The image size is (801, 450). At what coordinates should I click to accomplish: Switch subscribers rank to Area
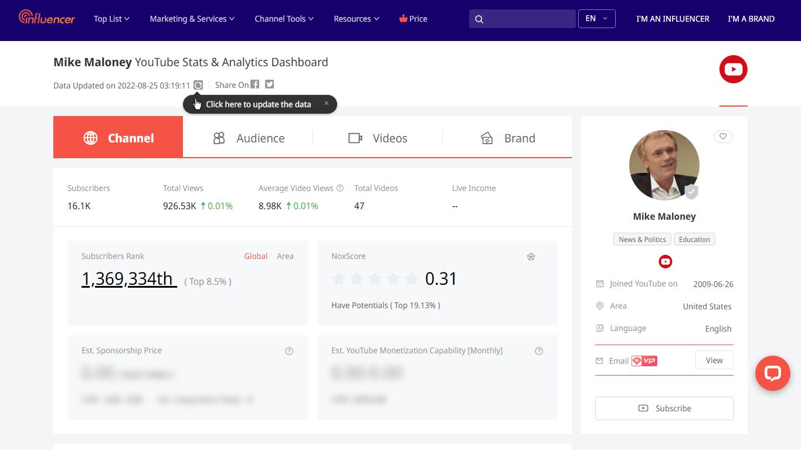285,256
